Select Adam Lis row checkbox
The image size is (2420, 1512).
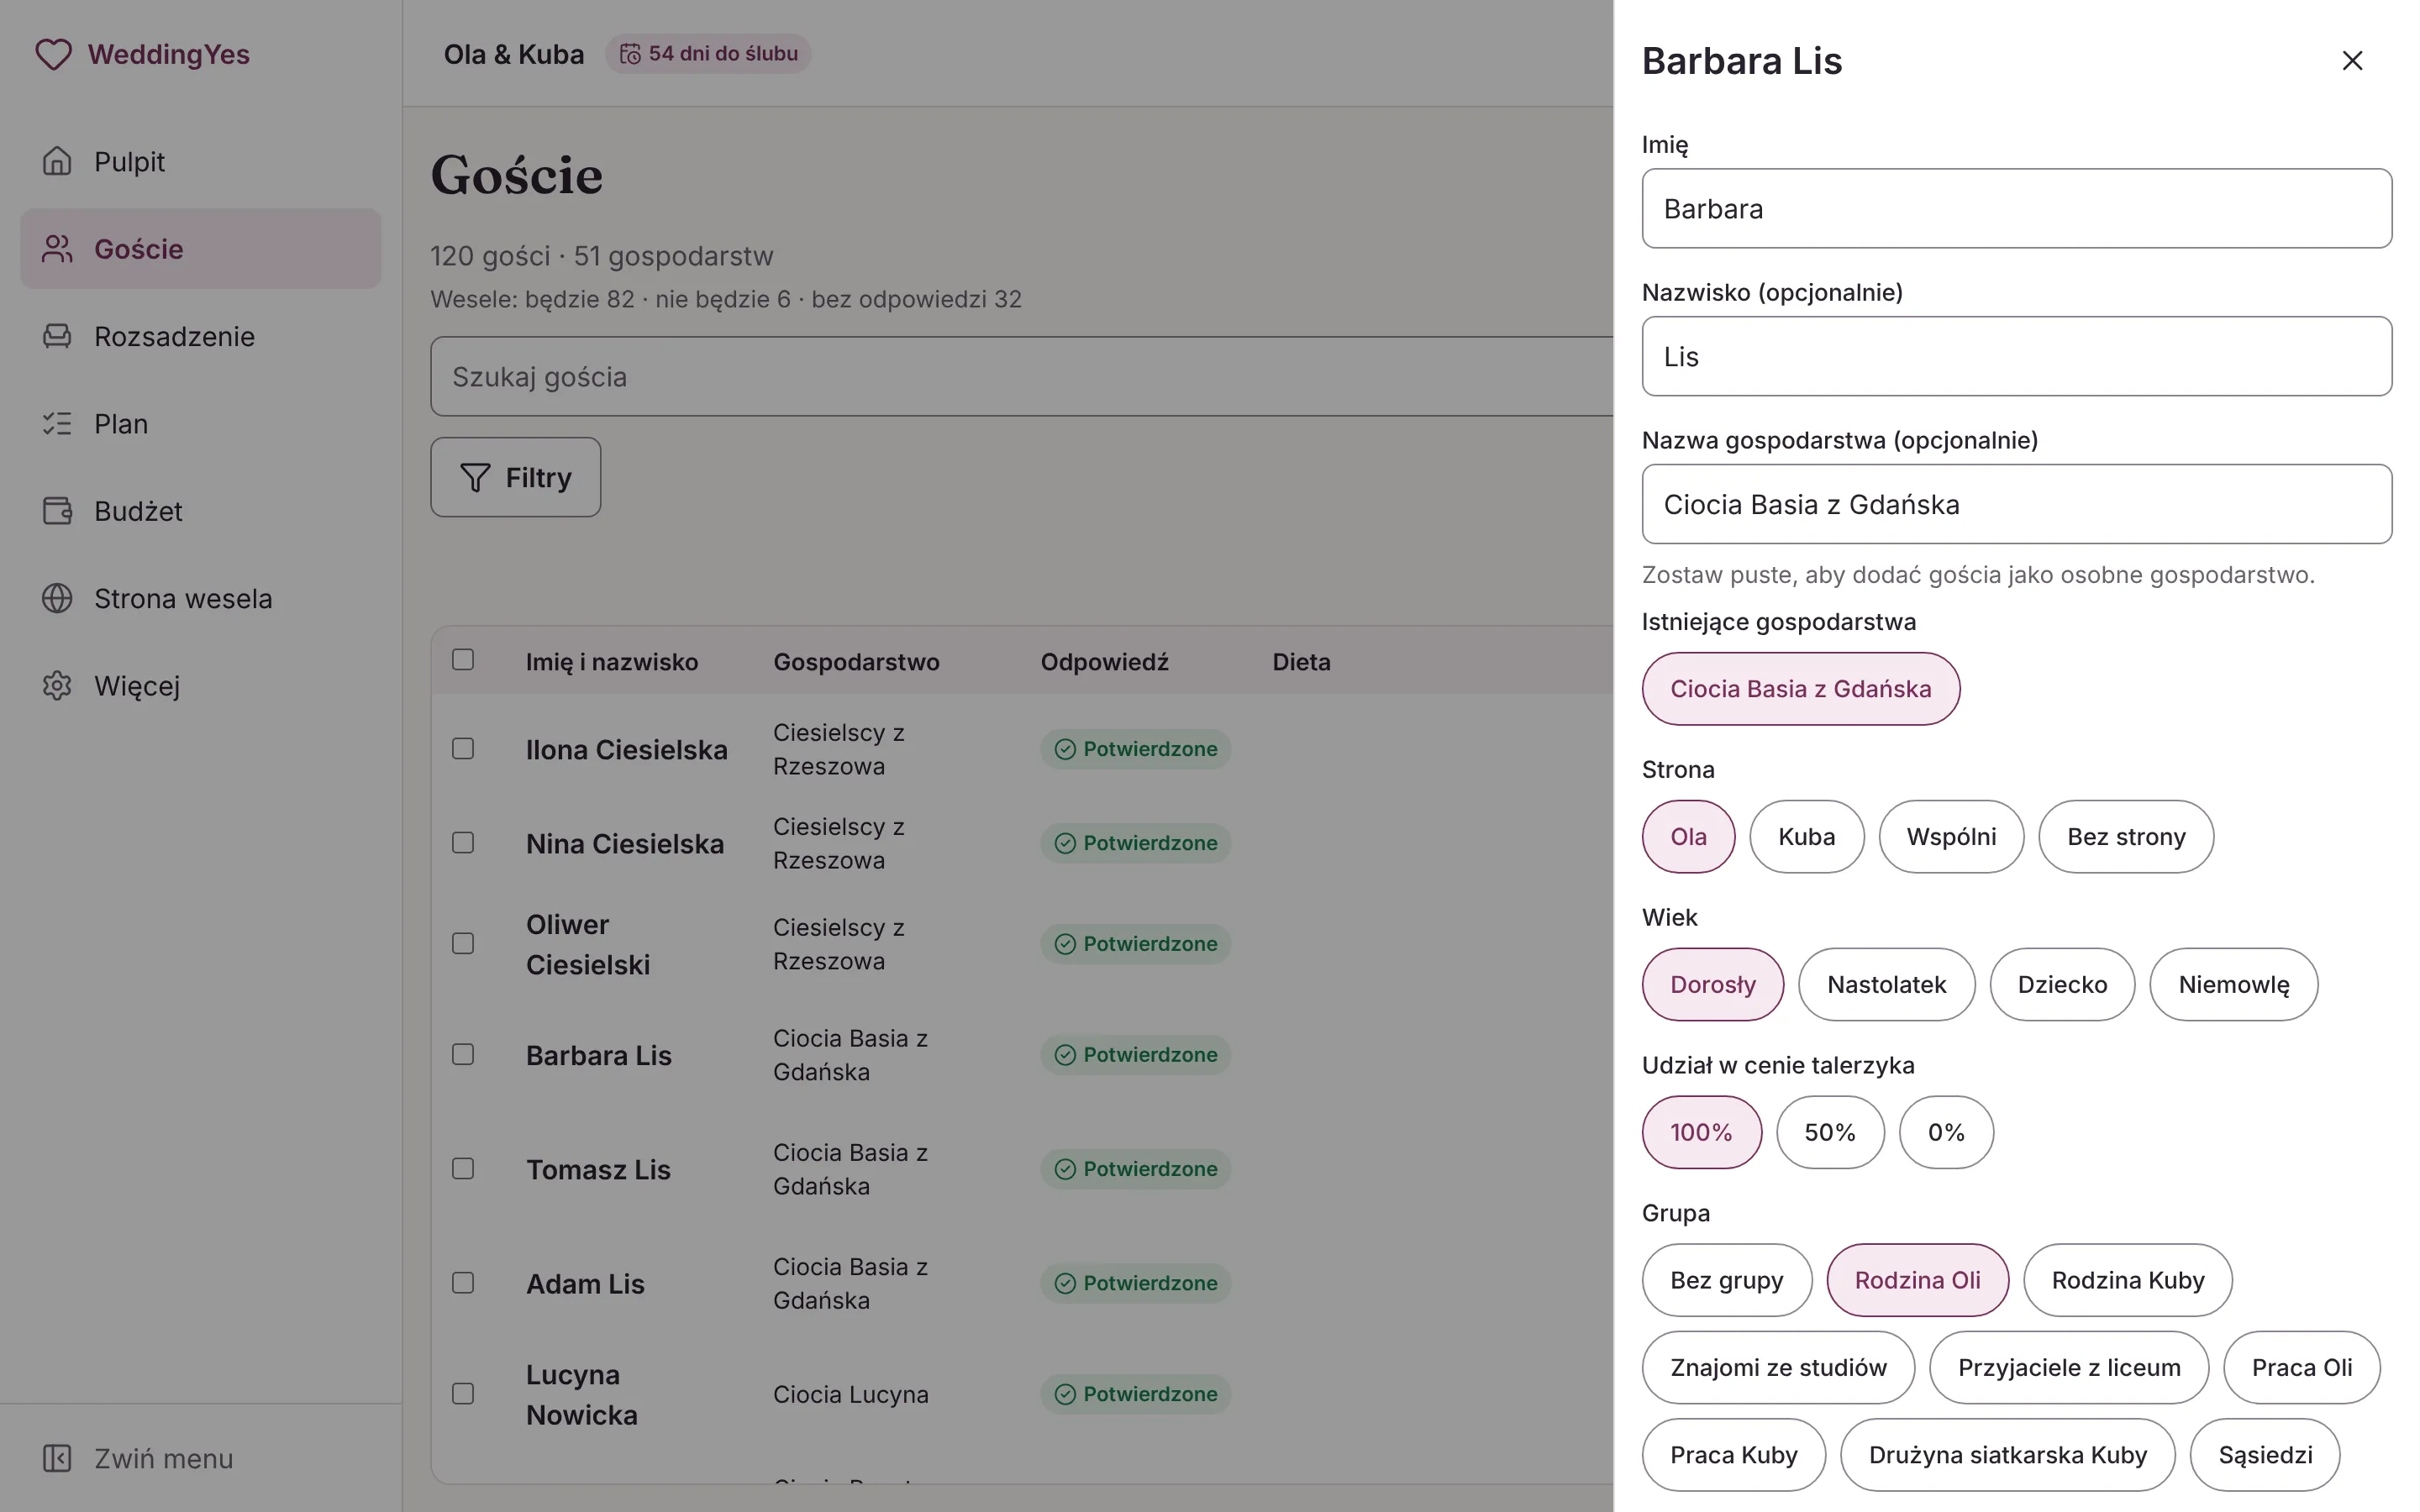[x=463, y=1283]
